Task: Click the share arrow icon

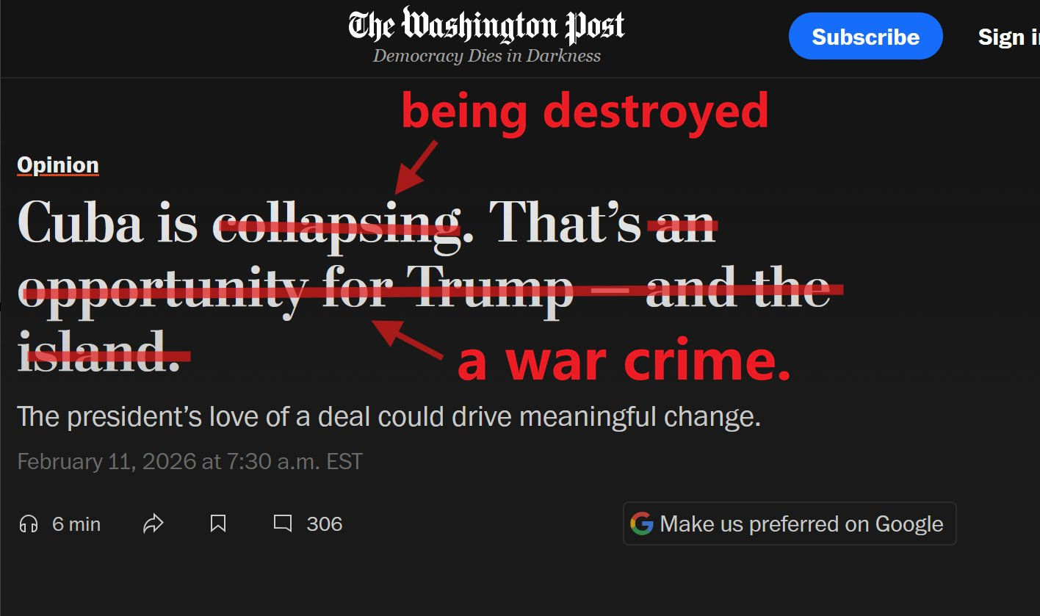Action: point(153,523)
